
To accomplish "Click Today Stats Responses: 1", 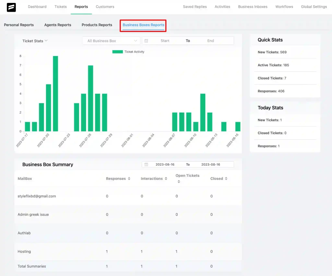I will [268, 146].
